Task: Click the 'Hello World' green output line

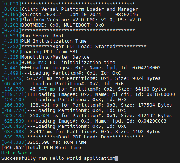Action: tap(17, 153)
